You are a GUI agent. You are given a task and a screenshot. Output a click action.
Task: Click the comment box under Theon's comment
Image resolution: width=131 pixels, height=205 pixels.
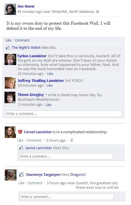coord(64,114)
